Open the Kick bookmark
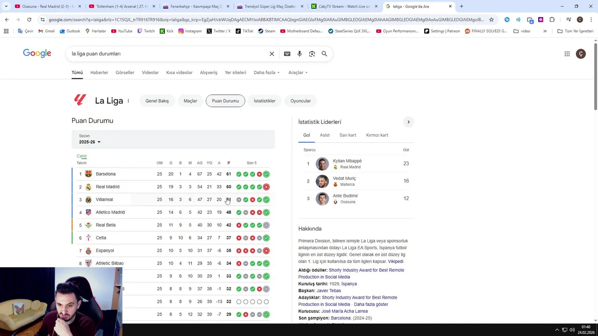The image size is (598, 336). [166, 31]
